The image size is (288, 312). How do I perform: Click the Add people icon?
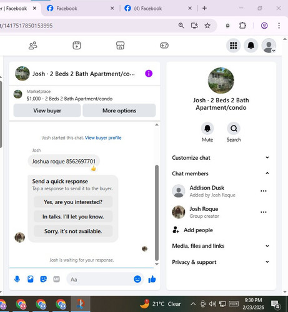176,230
